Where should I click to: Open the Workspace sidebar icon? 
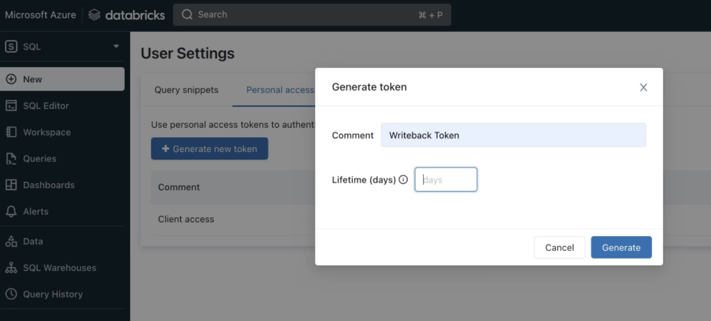11,132
